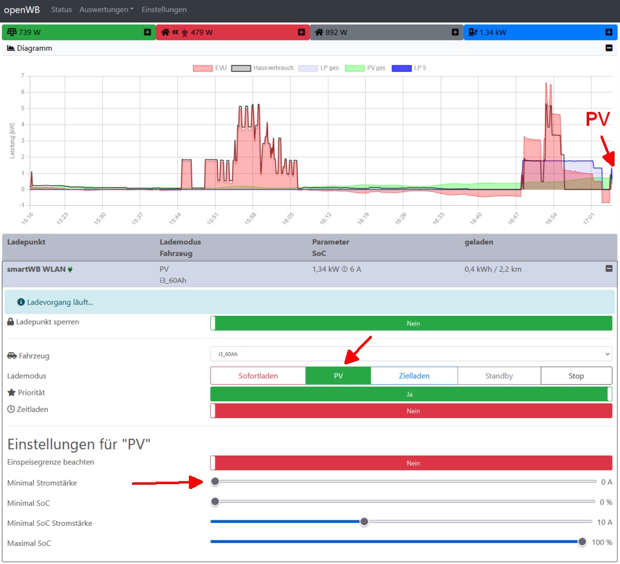Expand the green PV power card
The height and width of the screenshot is (564, 620).
(148, 32)
